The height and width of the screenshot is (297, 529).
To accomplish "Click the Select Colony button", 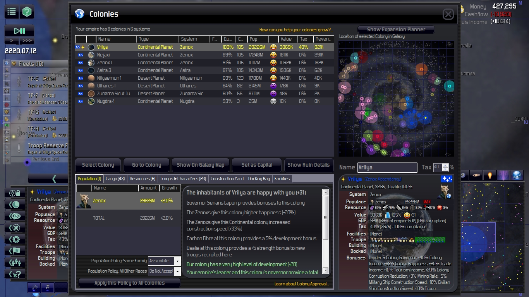I will click(98, 165).
